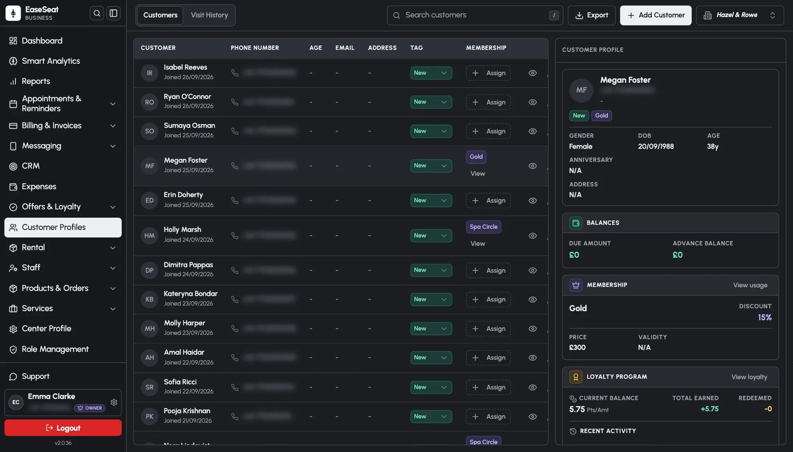
Task: Click the red Logout button
Action: (63, 428)
